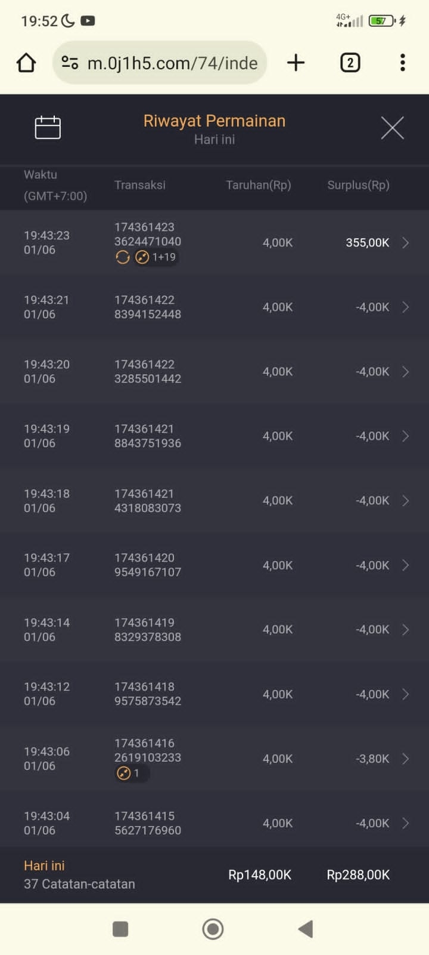This screenshot has width=429, height=955.
Task: Close the Riwayat Permainan panel
Action: [x=392, y=128]
